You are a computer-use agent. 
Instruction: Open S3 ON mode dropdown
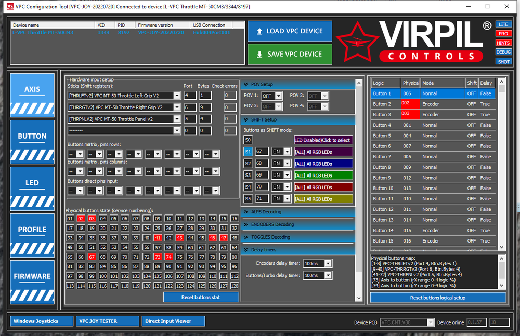click(x=288, y=176)
